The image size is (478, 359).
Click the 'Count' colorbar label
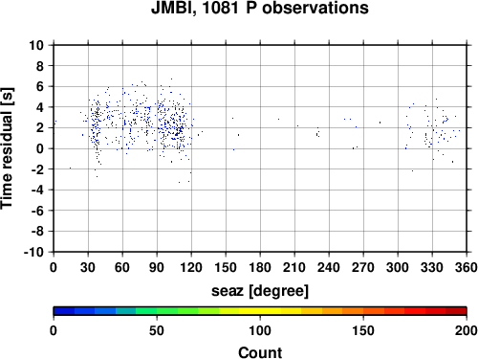[260, 352]
